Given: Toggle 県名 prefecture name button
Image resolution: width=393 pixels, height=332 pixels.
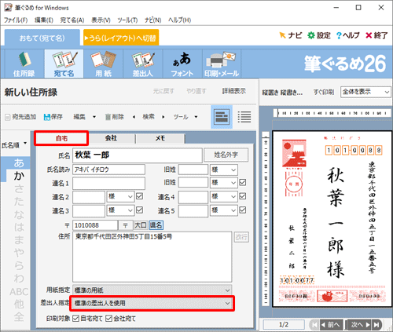Looking at the screenshot, I should pos(156,225).
